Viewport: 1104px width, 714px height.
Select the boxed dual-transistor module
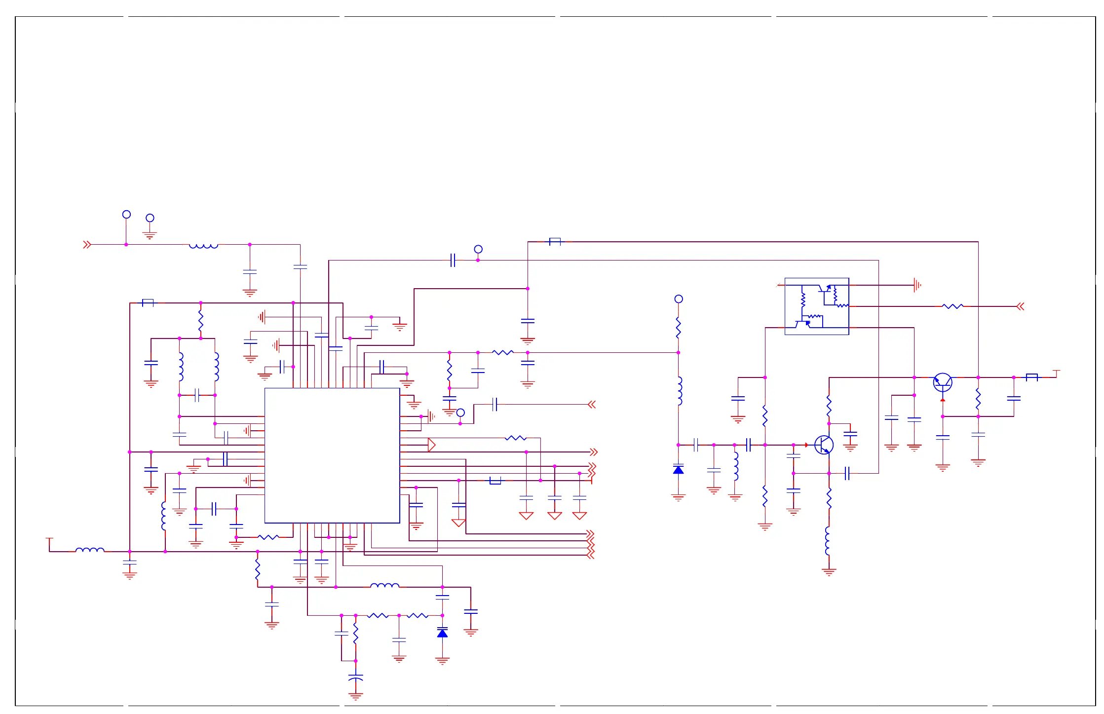816,306
